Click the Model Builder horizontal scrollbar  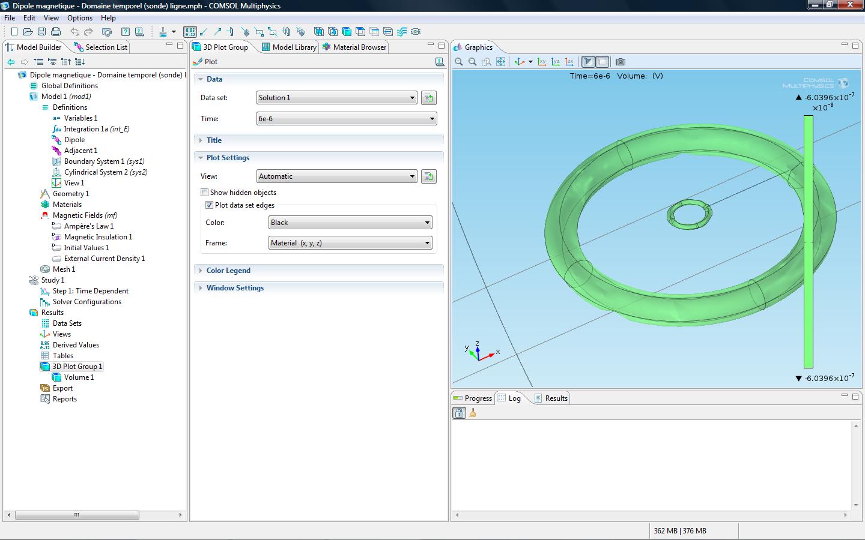tap(77, 515)
